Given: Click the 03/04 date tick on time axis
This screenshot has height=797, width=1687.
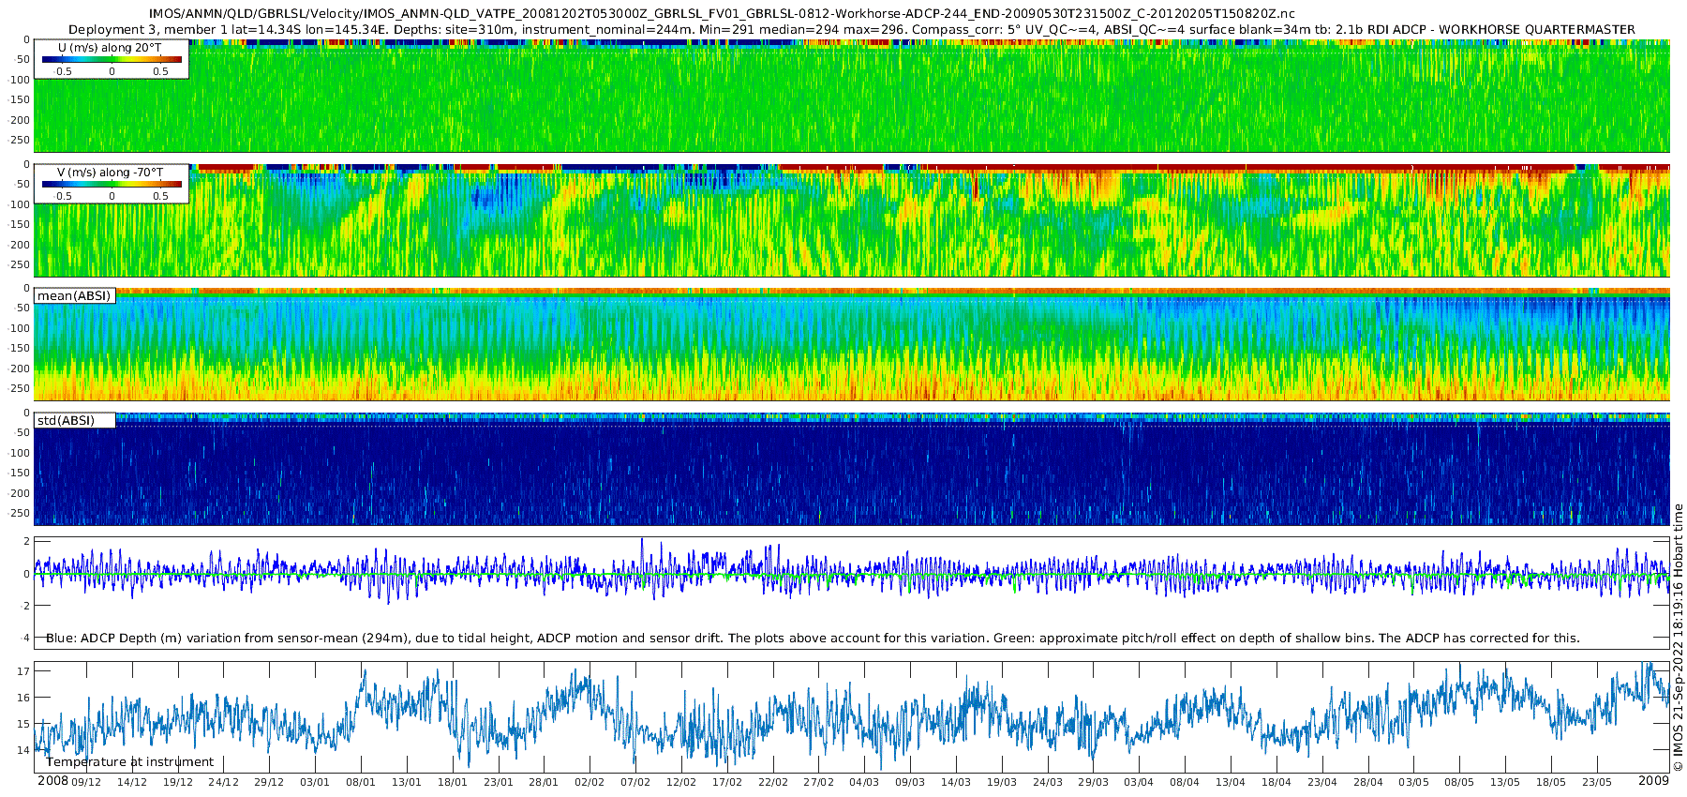Looking at the screenshot, I should (1139, 782).
